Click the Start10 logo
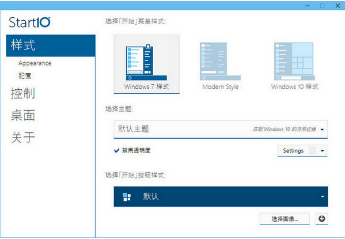Image resolution: width=345 pixels, height=239 pixels. pos(29,22)
